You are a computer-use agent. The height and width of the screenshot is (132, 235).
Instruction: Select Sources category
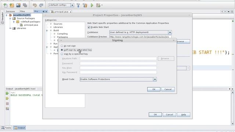click(x=58, y=24)
